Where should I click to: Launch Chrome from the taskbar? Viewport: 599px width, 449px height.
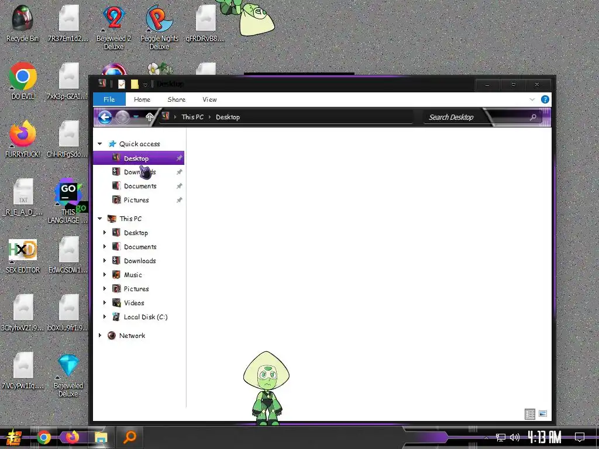coord(44,437)
